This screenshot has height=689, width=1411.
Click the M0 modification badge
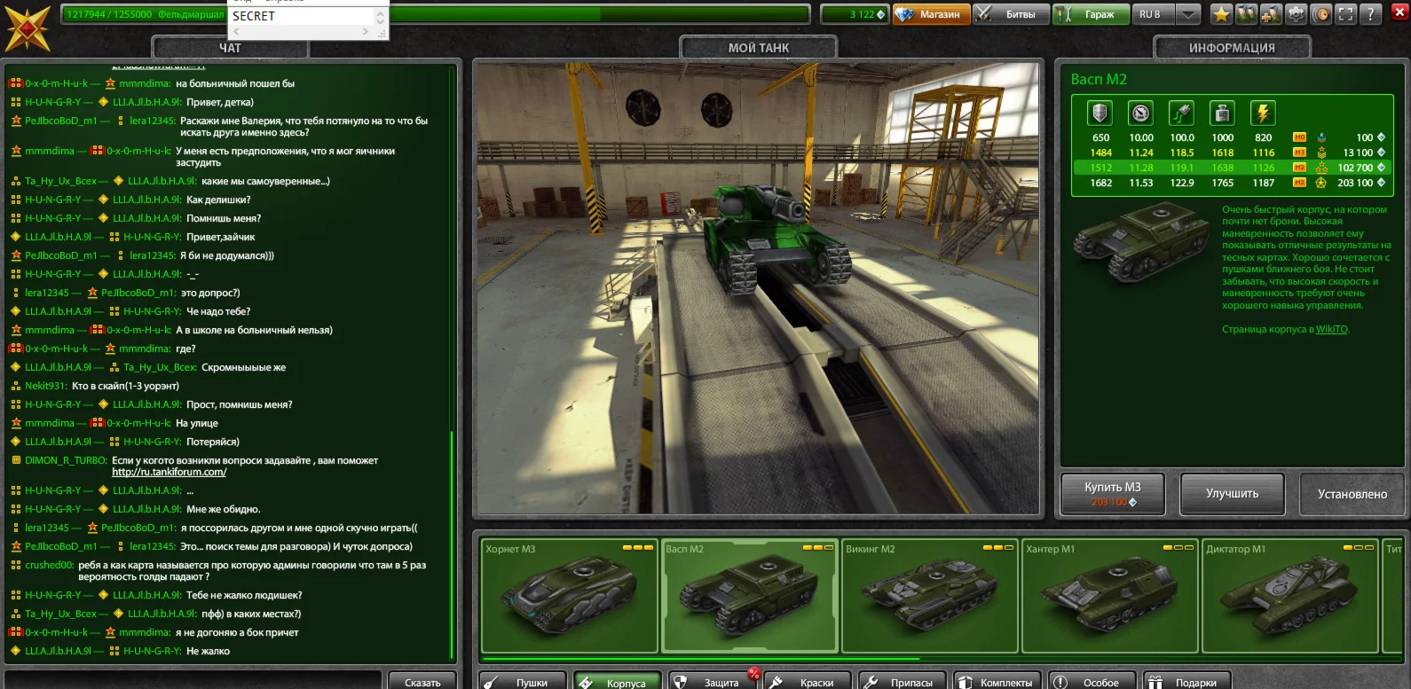[x=1299, y=137]
